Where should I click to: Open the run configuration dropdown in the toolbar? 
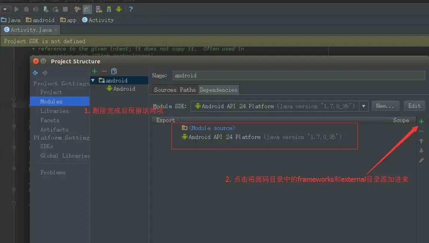point(5,9)
